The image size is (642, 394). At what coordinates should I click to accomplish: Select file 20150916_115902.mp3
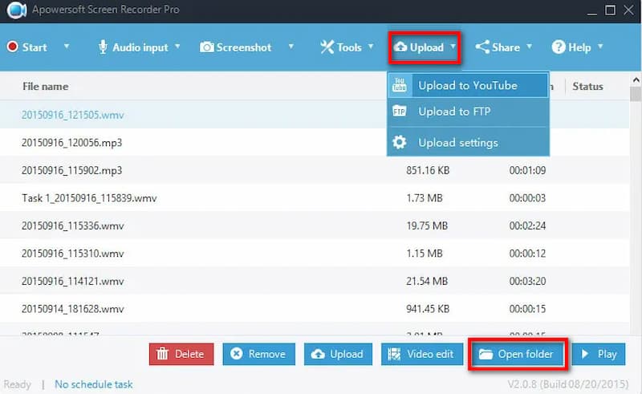point(71,170)
